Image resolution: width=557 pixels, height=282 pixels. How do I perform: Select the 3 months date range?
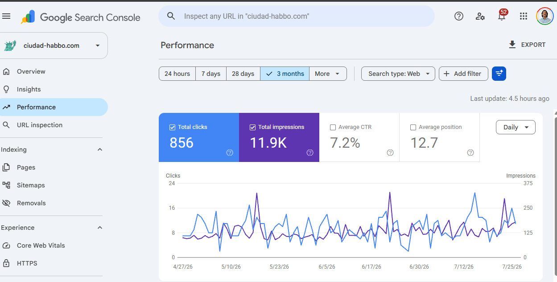click(x=285, y=74)
